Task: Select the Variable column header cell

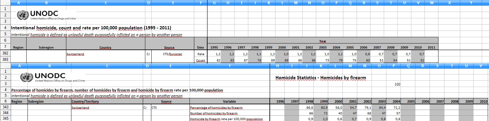Action: (x=230, y=102)
